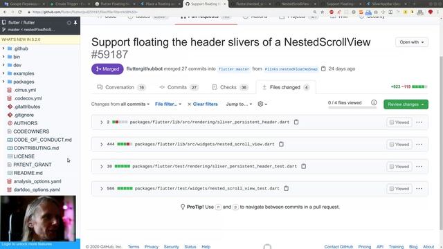
Task: Click the red adblock extension icon
Action: pyautogui.click(x=332, y=12)
